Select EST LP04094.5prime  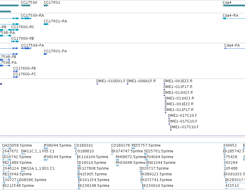159,157
